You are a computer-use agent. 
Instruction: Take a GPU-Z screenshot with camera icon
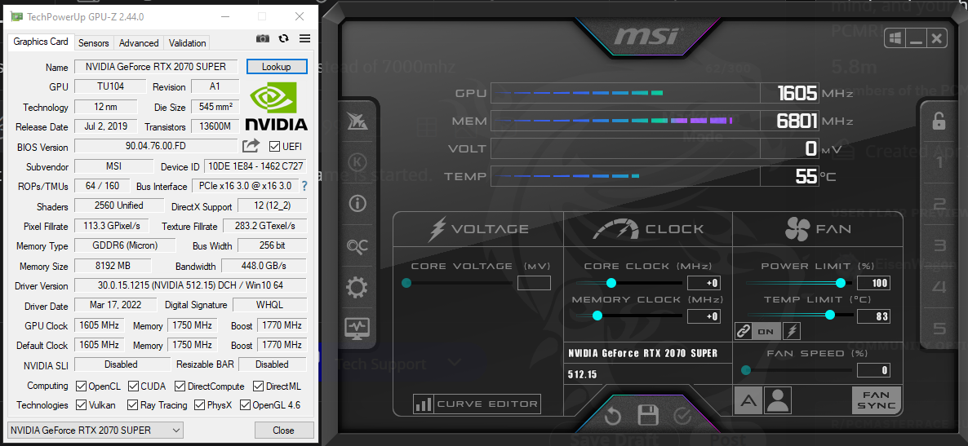pyautogui.click(x=263, y=38)
